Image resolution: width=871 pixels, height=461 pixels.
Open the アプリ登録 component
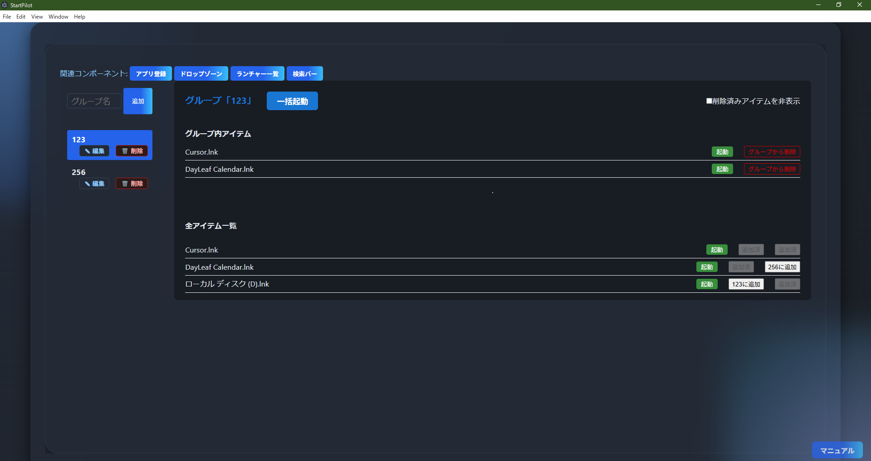[151, 73]
